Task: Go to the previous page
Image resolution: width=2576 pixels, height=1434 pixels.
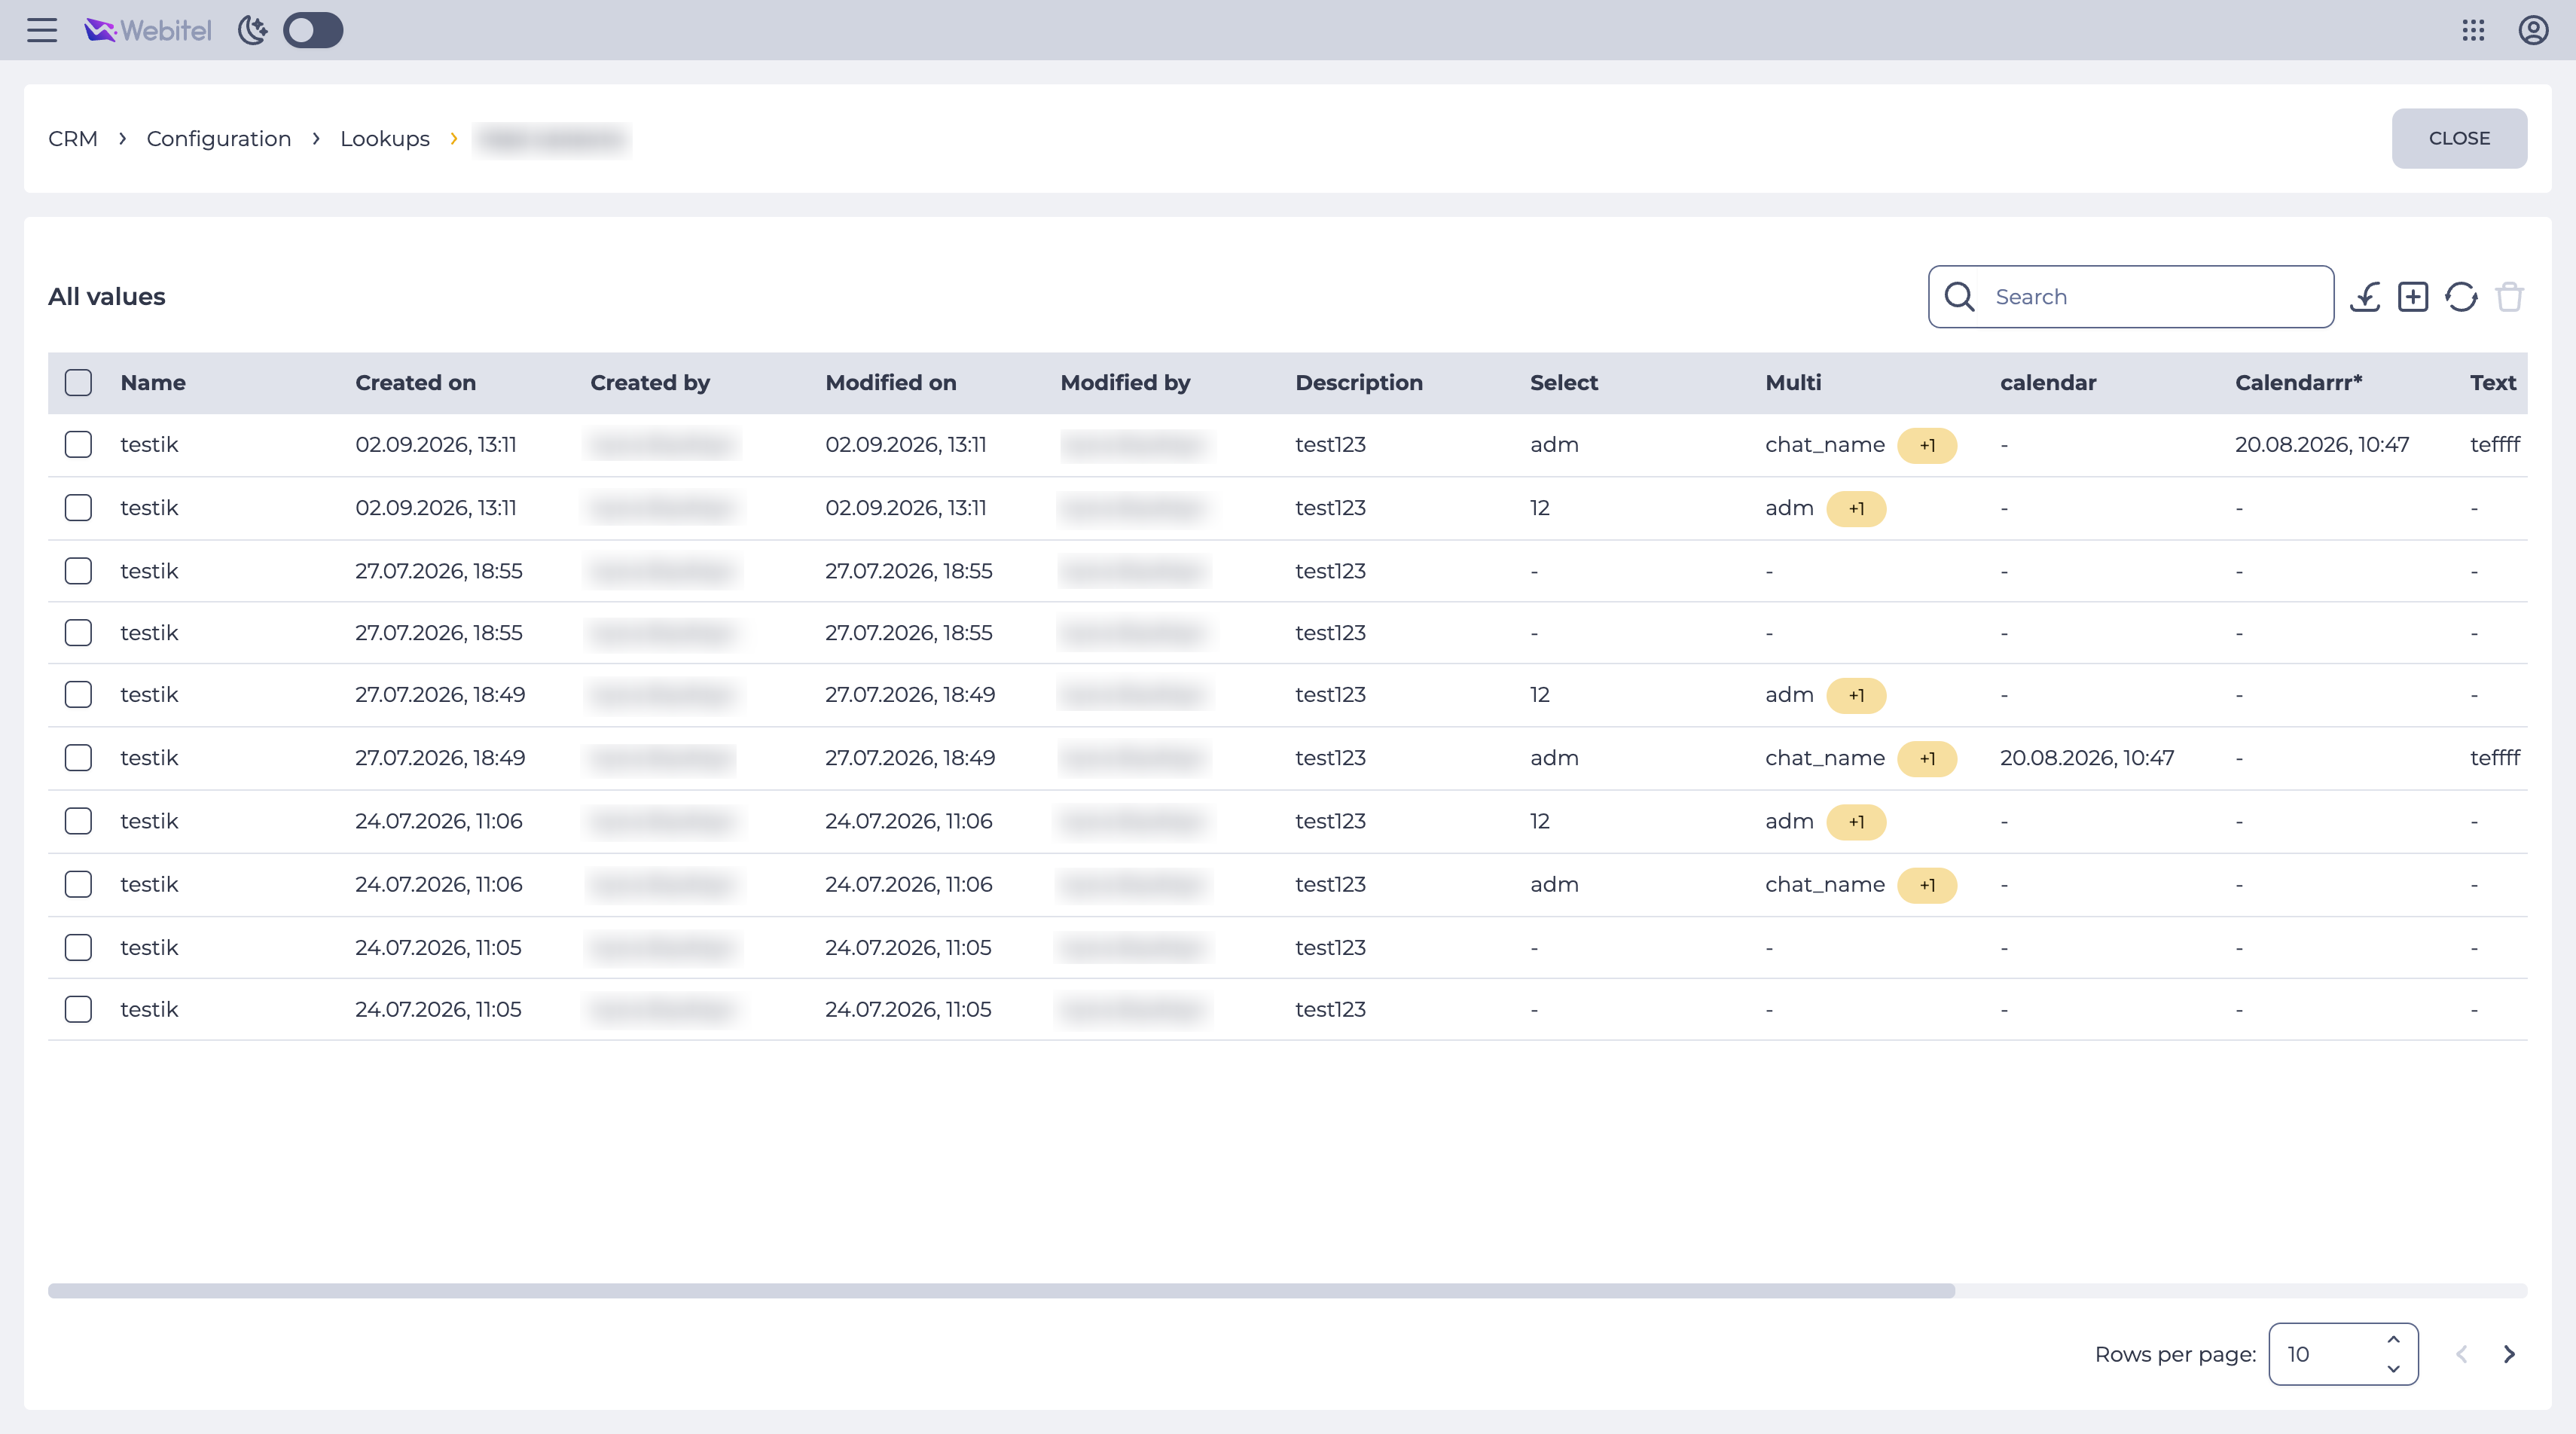Action: 2461,1354
